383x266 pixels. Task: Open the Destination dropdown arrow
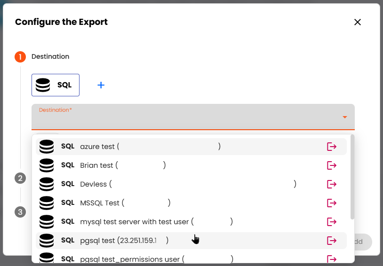[x=344, y=117]
